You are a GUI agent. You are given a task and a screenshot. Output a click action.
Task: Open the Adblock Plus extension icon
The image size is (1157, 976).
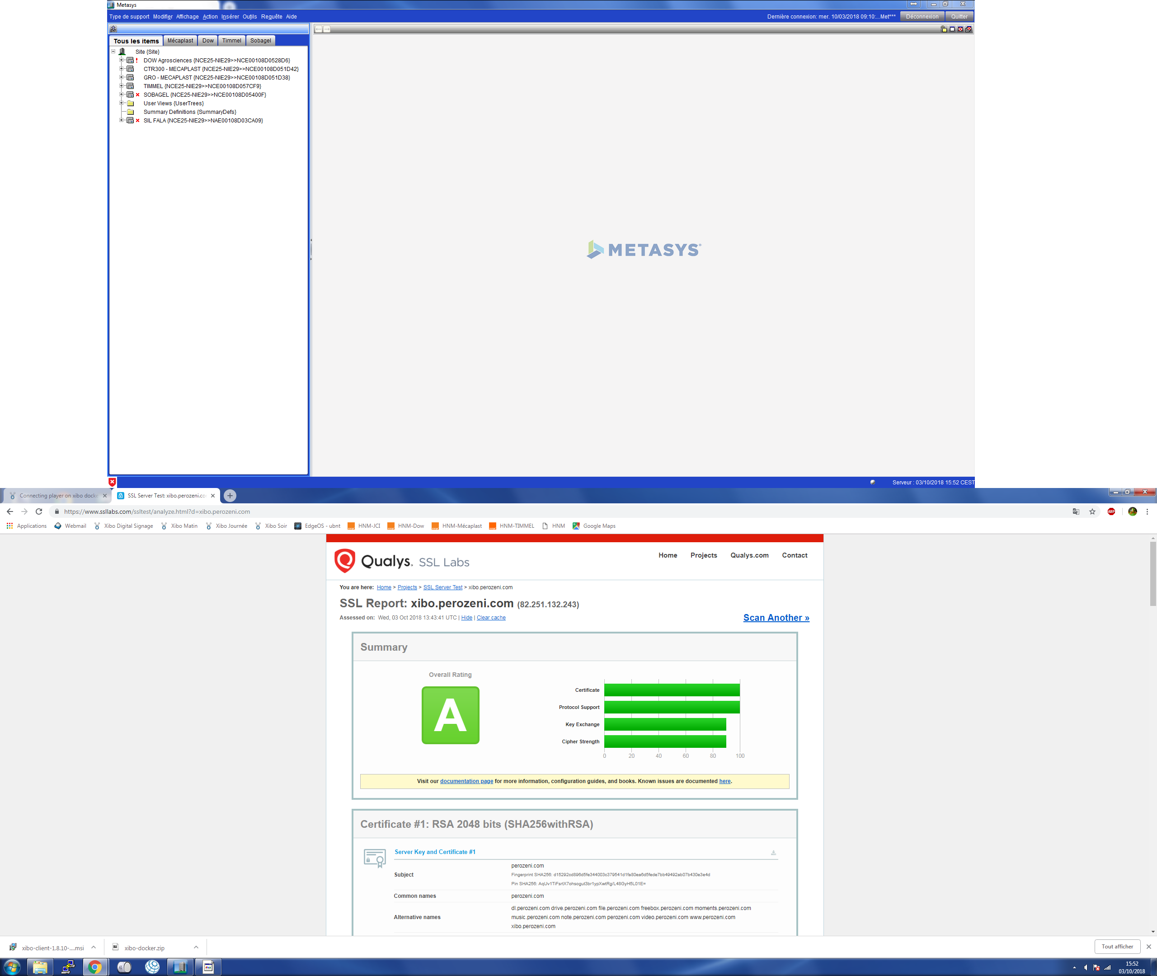pyautogui.click(x=1111, y=511)
